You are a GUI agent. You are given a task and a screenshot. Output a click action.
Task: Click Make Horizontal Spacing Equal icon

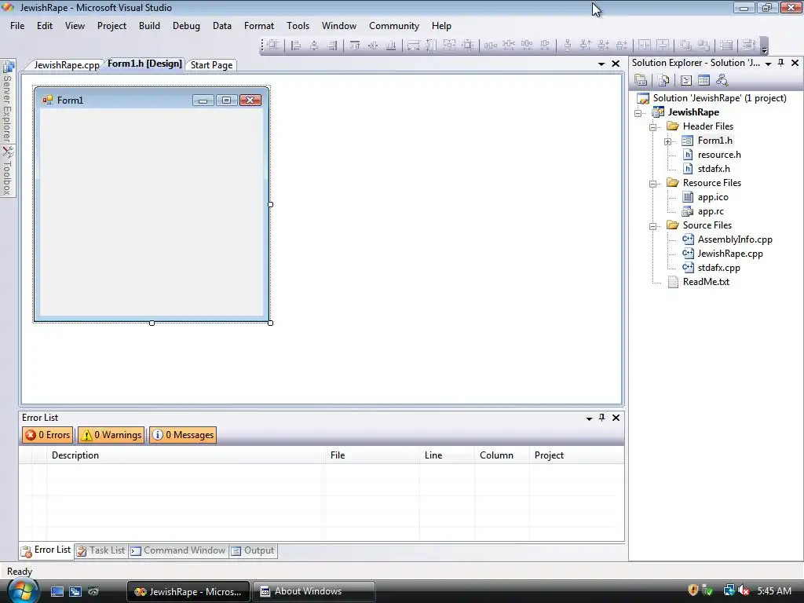(490, 45)
